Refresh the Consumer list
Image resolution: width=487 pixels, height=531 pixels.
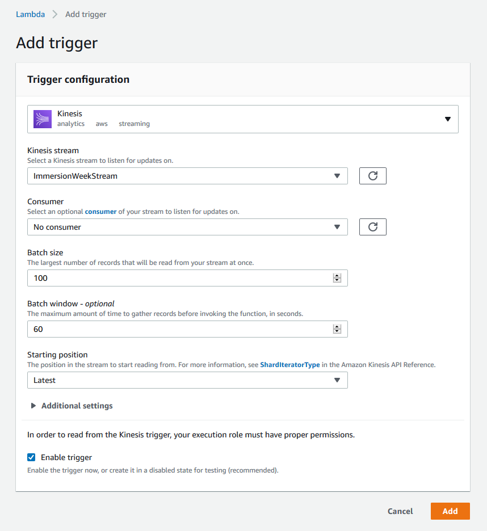pos(372,227)
